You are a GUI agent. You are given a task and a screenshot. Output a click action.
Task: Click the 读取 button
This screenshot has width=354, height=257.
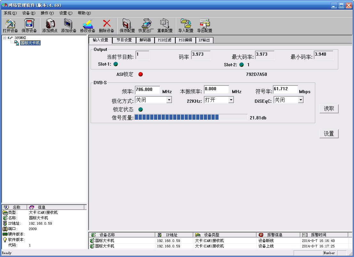click(329, 108)
